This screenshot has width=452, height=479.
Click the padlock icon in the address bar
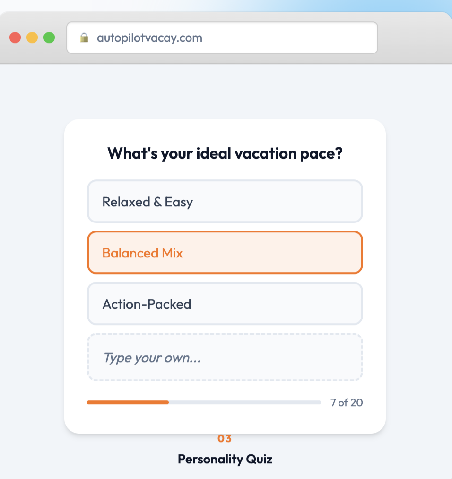84,38
